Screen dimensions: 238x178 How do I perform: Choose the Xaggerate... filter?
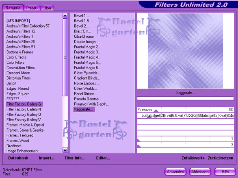84,109
